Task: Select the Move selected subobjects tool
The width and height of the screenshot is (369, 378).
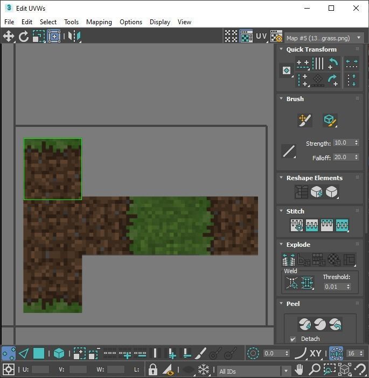Action: (x=9, y=36)
